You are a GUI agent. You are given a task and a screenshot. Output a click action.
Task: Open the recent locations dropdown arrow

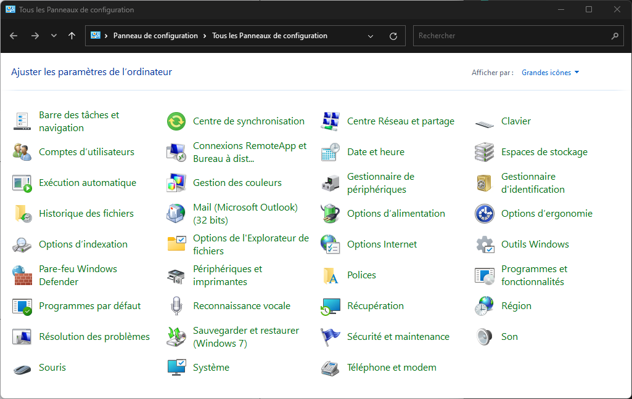point(54,36)
